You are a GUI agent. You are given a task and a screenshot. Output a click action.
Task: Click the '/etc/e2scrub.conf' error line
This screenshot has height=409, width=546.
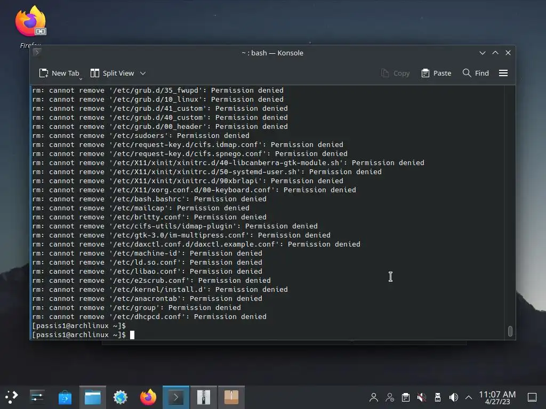(x=151, y=280)
